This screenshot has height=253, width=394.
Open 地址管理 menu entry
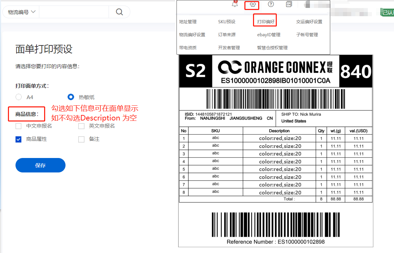[x=188, y=22]
